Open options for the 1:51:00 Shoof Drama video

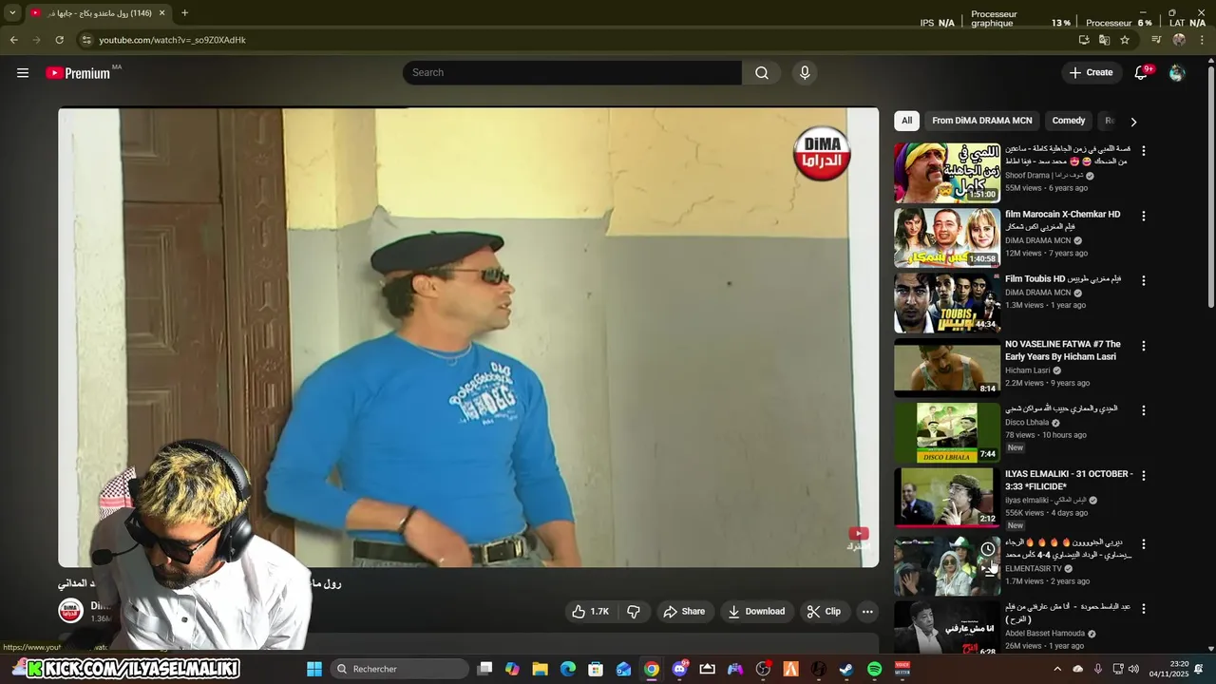1144,151
